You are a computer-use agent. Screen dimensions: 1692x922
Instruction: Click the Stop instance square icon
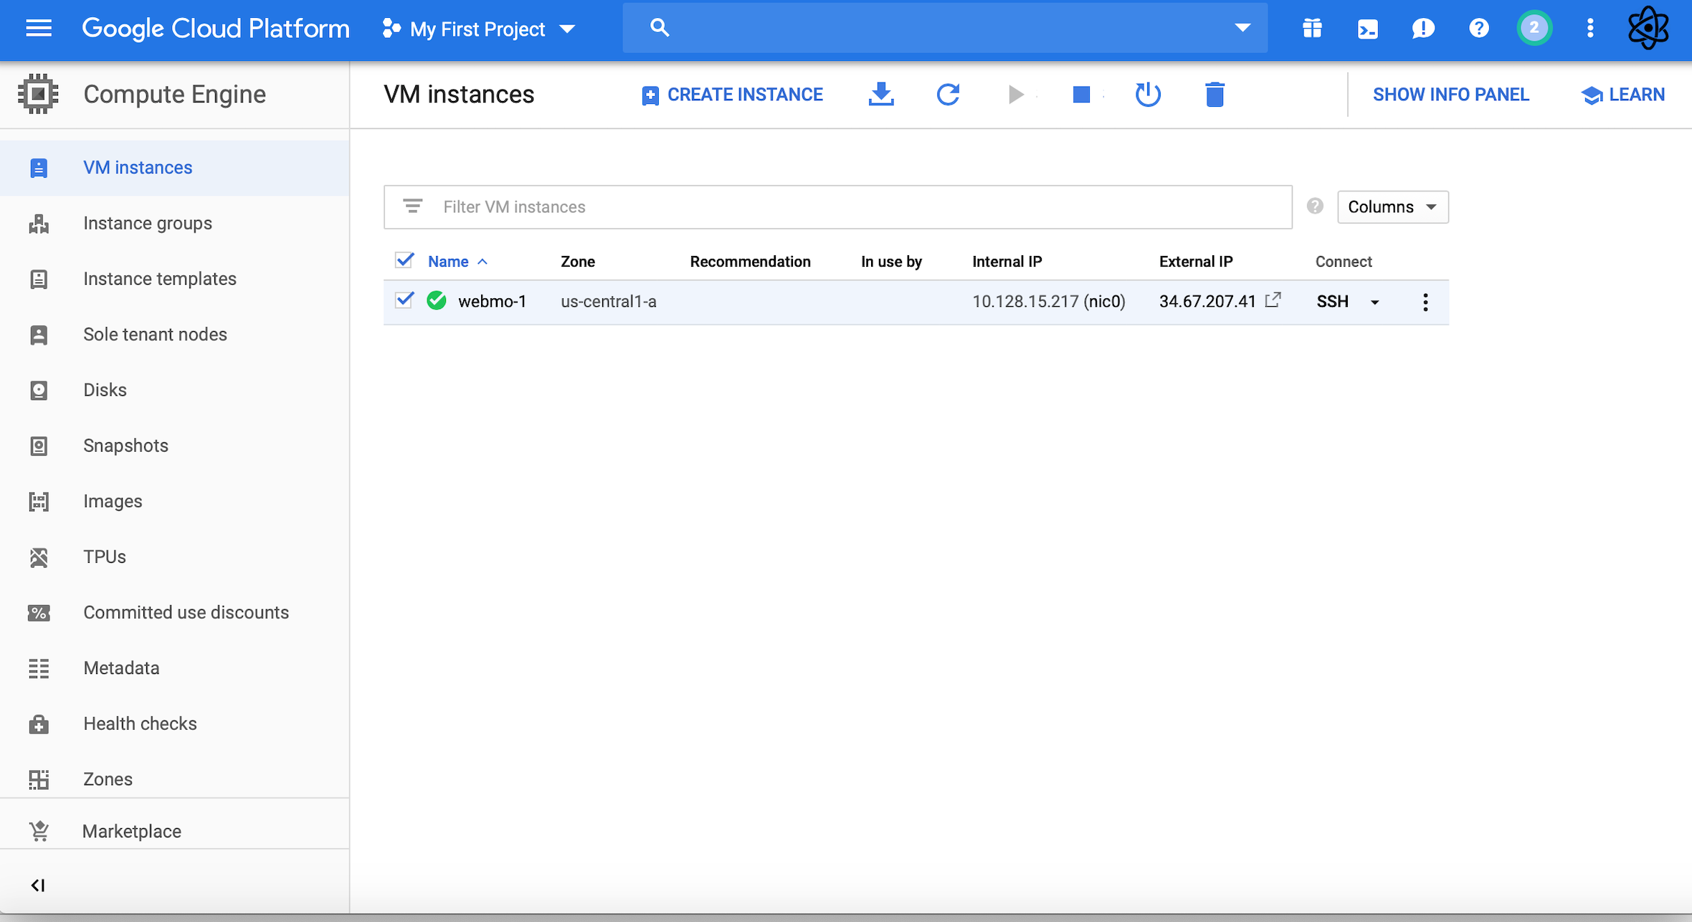(1081, 95)
